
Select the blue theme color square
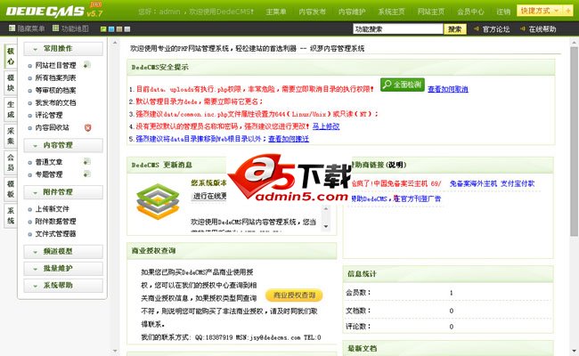tap(111, 28)
